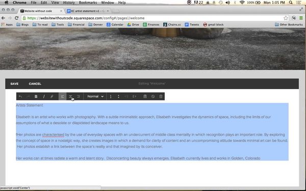Click the extension icon next to the star
The image size is (306, 191).
coord(294,18)
